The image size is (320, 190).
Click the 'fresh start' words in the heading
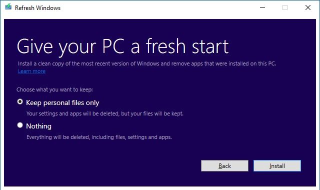pyautogui.click(x=187, y=46)
